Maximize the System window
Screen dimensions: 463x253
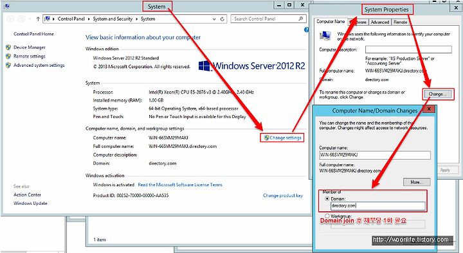click(289, 5)
